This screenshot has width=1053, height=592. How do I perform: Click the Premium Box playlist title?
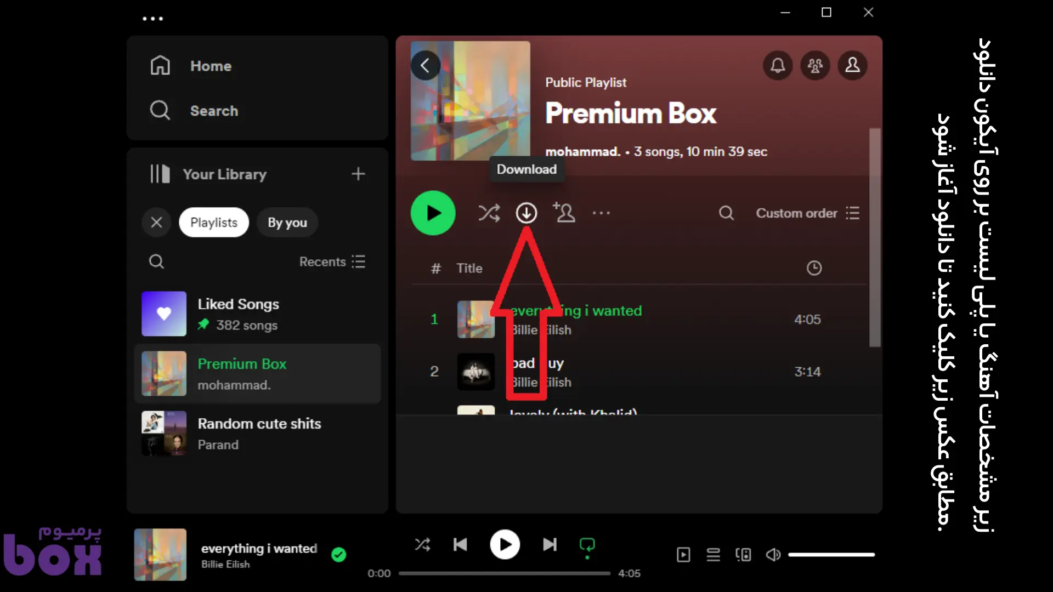coord(631,113)
